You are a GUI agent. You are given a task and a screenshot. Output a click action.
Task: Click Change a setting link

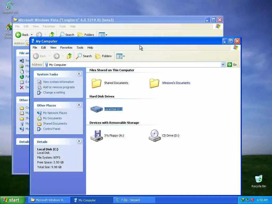54,93
